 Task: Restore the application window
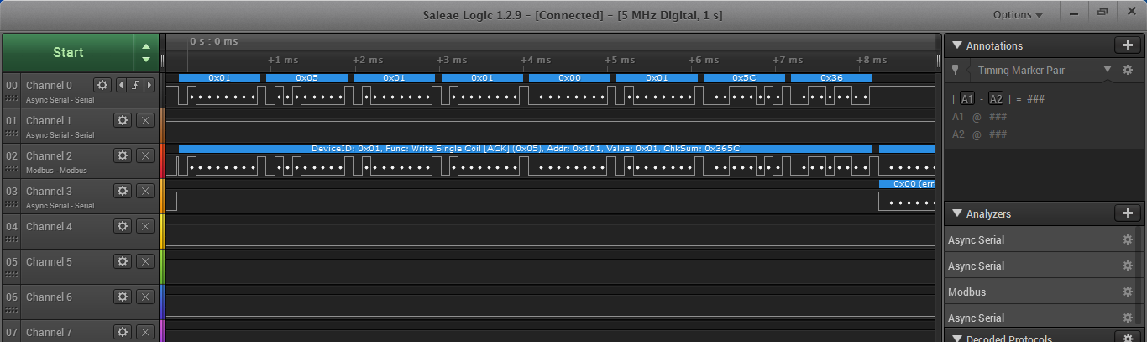(1102, 12)
